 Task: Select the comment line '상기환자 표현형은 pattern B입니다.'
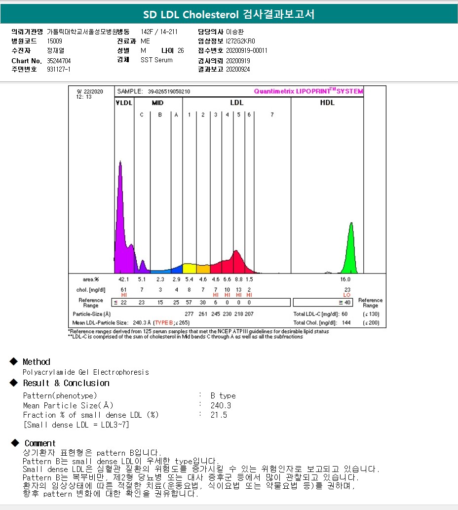92,453
